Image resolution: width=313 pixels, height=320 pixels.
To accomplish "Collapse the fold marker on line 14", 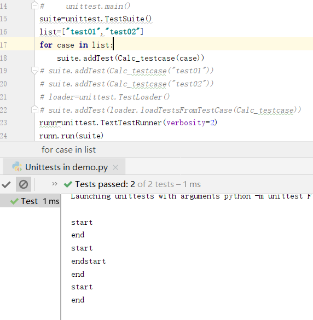I will pos(34,5).
